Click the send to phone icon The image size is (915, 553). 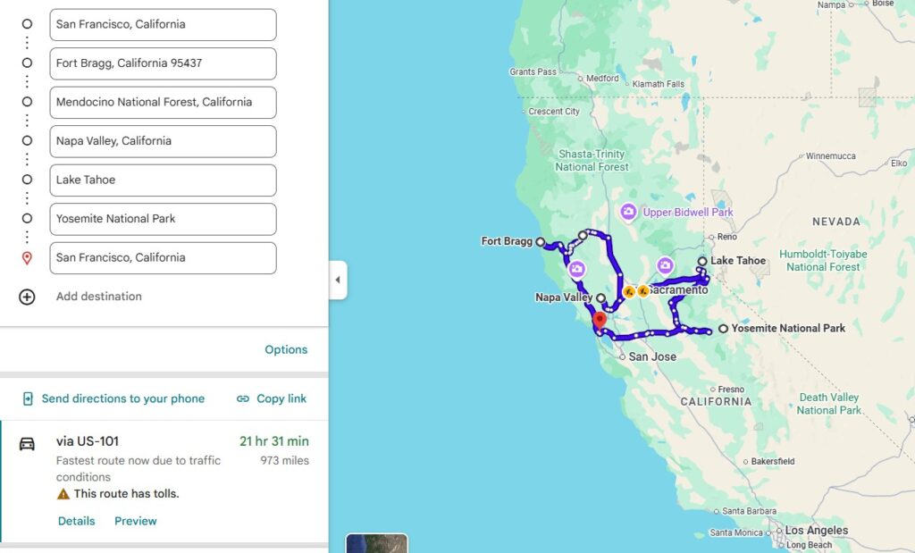point(28,399)
